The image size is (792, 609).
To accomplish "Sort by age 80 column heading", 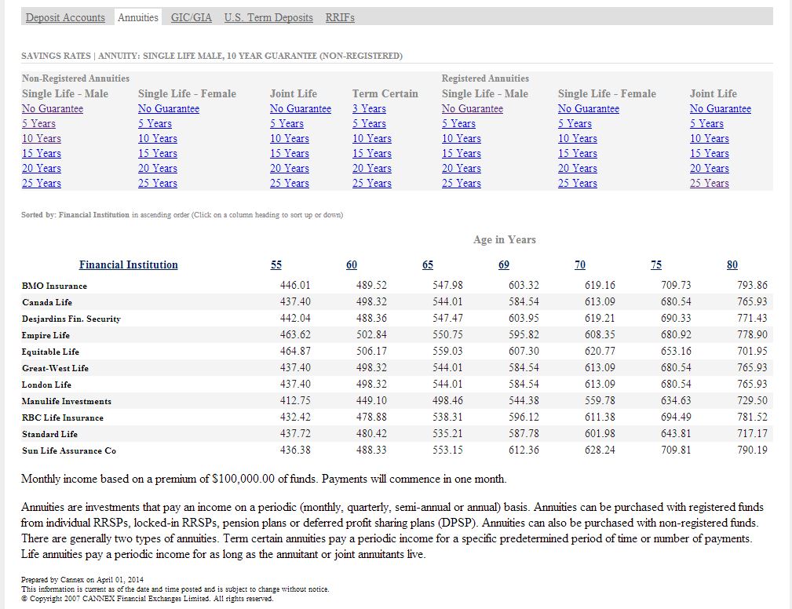I will [732, 264].
